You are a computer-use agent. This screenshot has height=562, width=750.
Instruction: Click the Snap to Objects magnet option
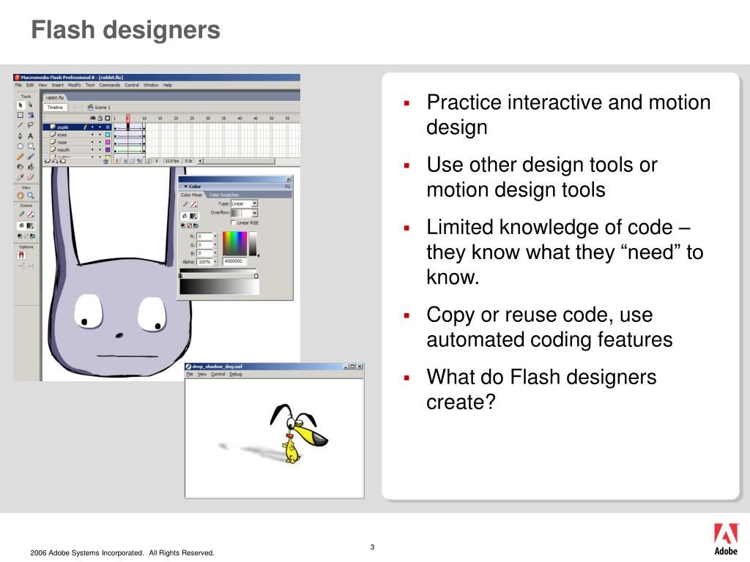tap(21, 255)
